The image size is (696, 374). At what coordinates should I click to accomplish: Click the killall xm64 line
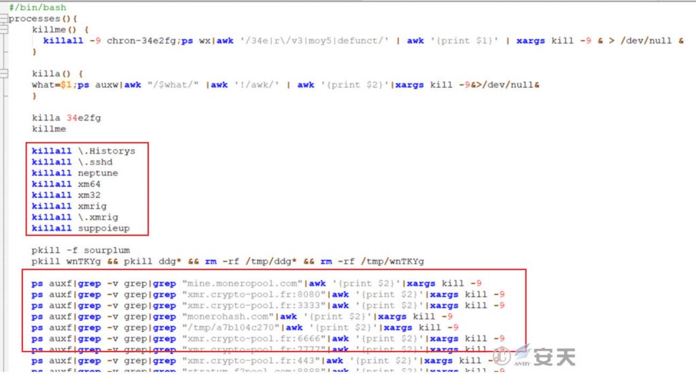click(x=66, y=184)
